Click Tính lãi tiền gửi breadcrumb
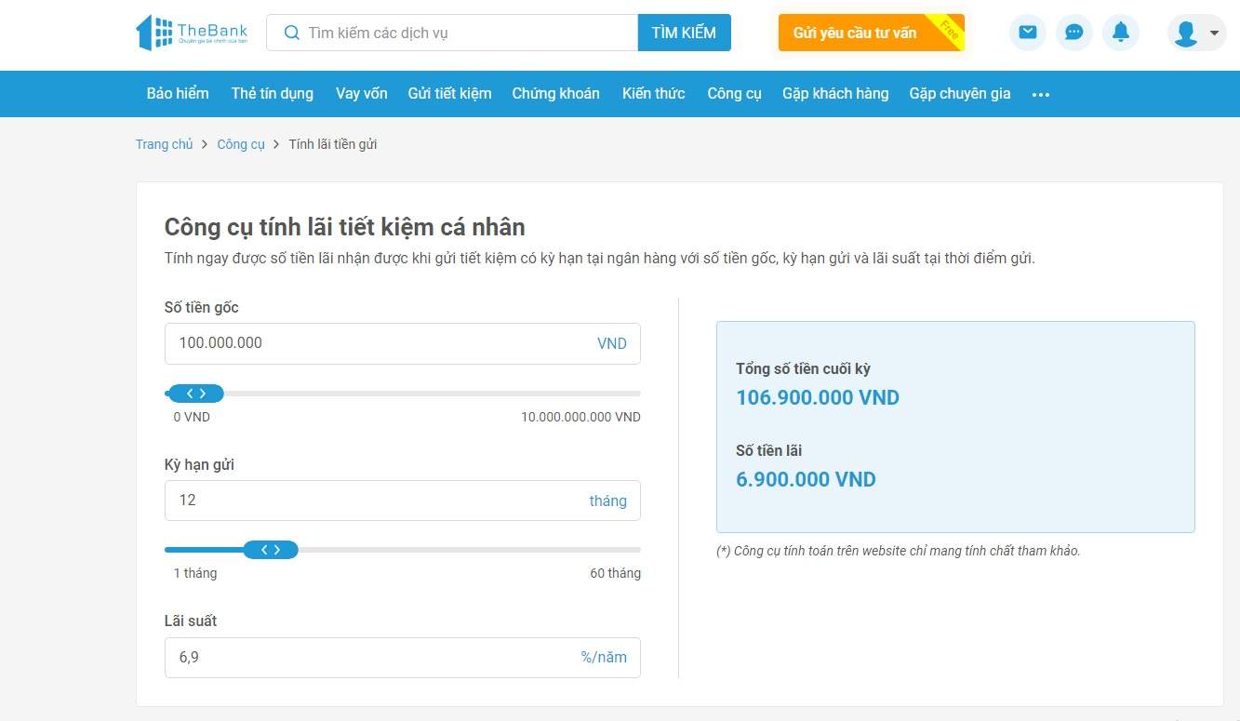Viewport: 1240px width, 721px height. 333,144
